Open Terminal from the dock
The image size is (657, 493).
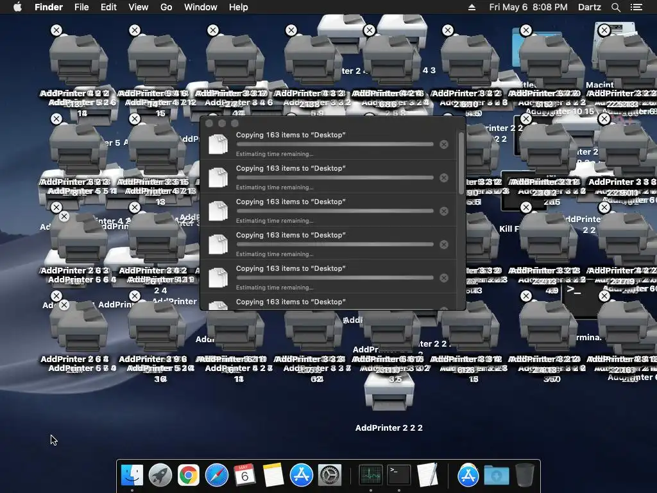click(398, 475)
